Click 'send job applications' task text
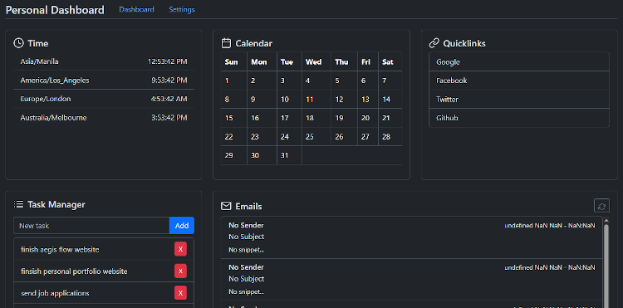 [55, 293]
